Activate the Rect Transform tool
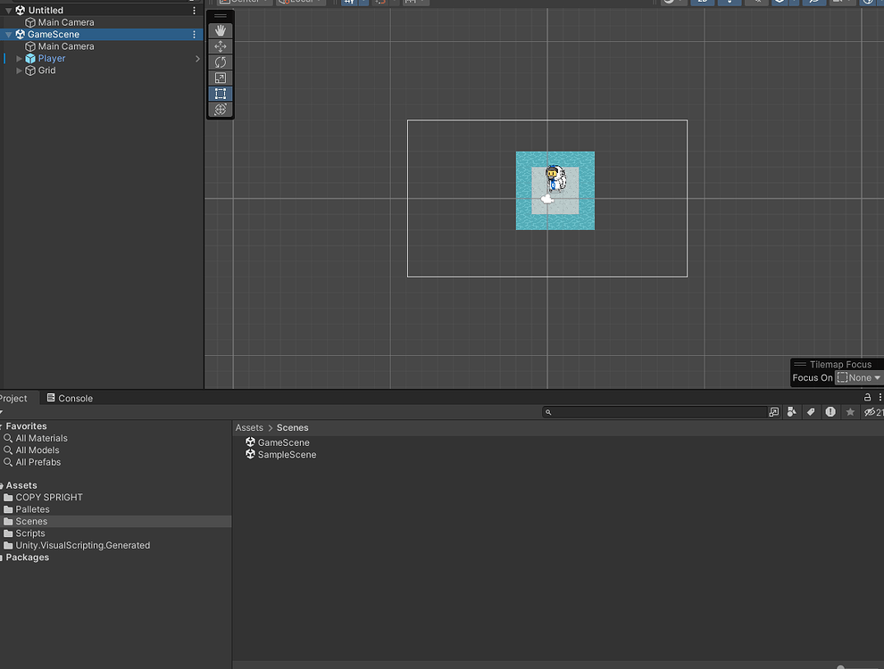This screenshot has width=884, height=669. (221, 94)
